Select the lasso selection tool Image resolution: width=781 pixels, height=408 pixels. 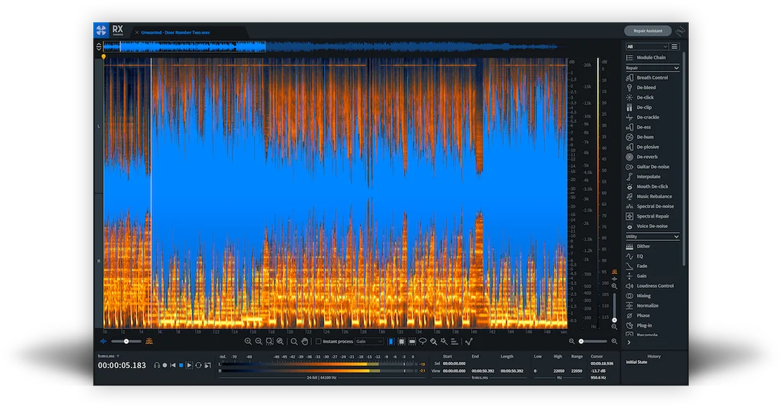pos(422,341)
